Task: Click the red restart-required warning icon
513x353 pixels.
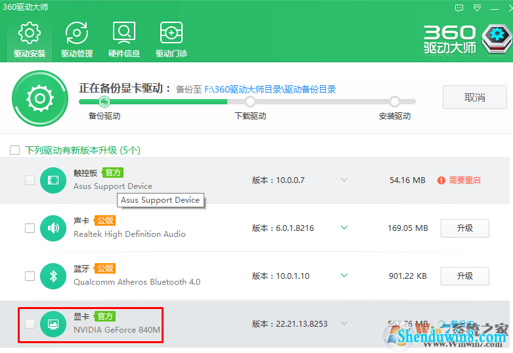Action: pyautogui.click(x=441, y=180)
